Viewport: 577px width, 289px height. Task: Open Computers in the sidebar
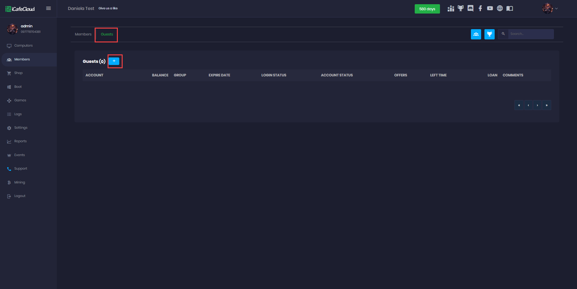pyautogui.click(x=23, y=46)
